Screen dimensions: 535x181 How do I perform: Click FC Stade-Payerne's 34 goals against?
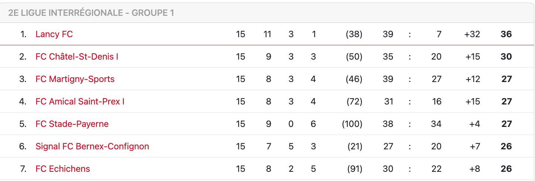pyautogui.click(x=436, y=124)
